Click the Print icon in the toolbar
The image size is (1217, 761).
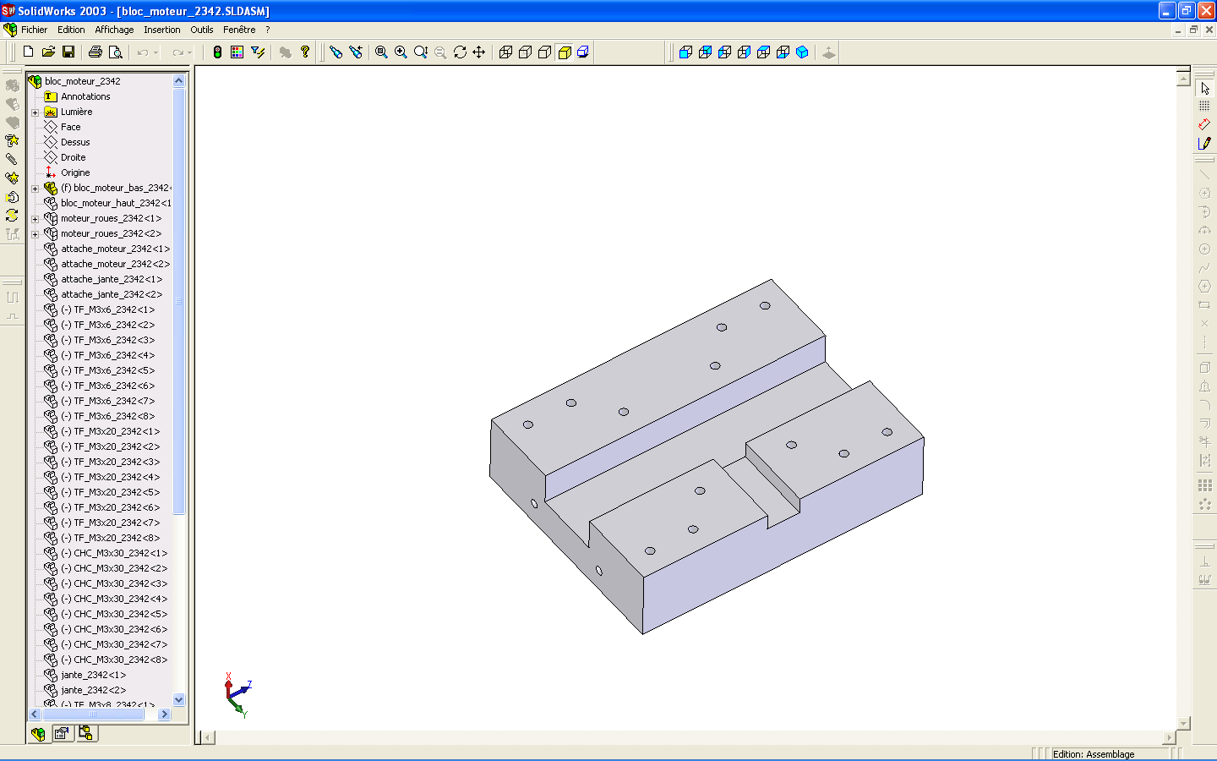click(x=96, y=52)
